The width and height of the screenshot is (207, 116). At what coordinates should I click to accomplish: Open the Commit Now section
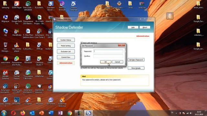(x=66, y=57)
